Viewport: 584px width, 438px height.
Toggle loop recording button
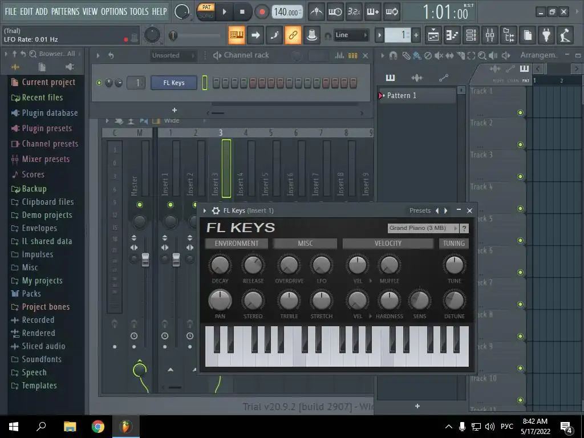pos(391,12)
